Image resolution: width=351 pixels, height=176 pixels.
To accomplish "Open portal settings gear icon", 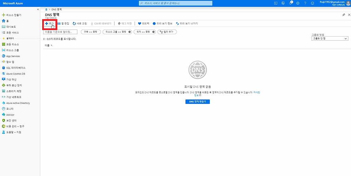I will 298,3.
